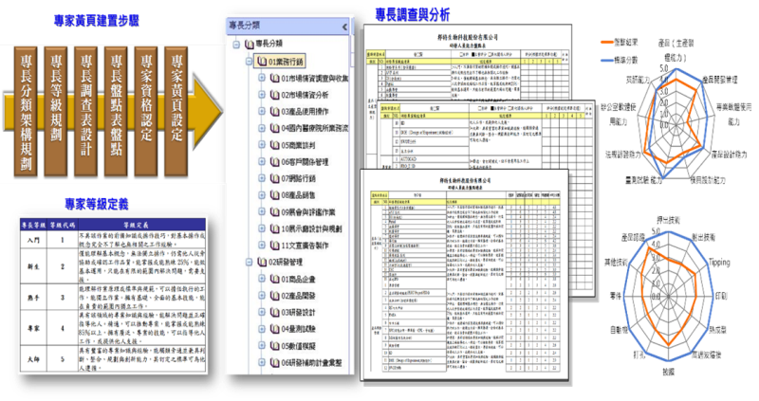Click the 專長盤點表盤點 step box
The height and width of the screenshot is (401, 759).
click(116, 111)
